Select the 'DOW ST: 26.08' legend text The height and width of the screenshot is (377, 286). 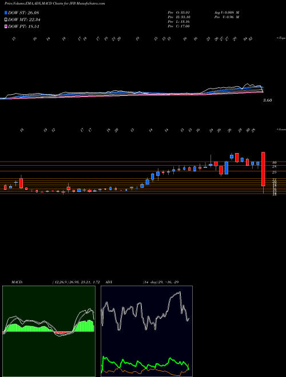(23, 13)
